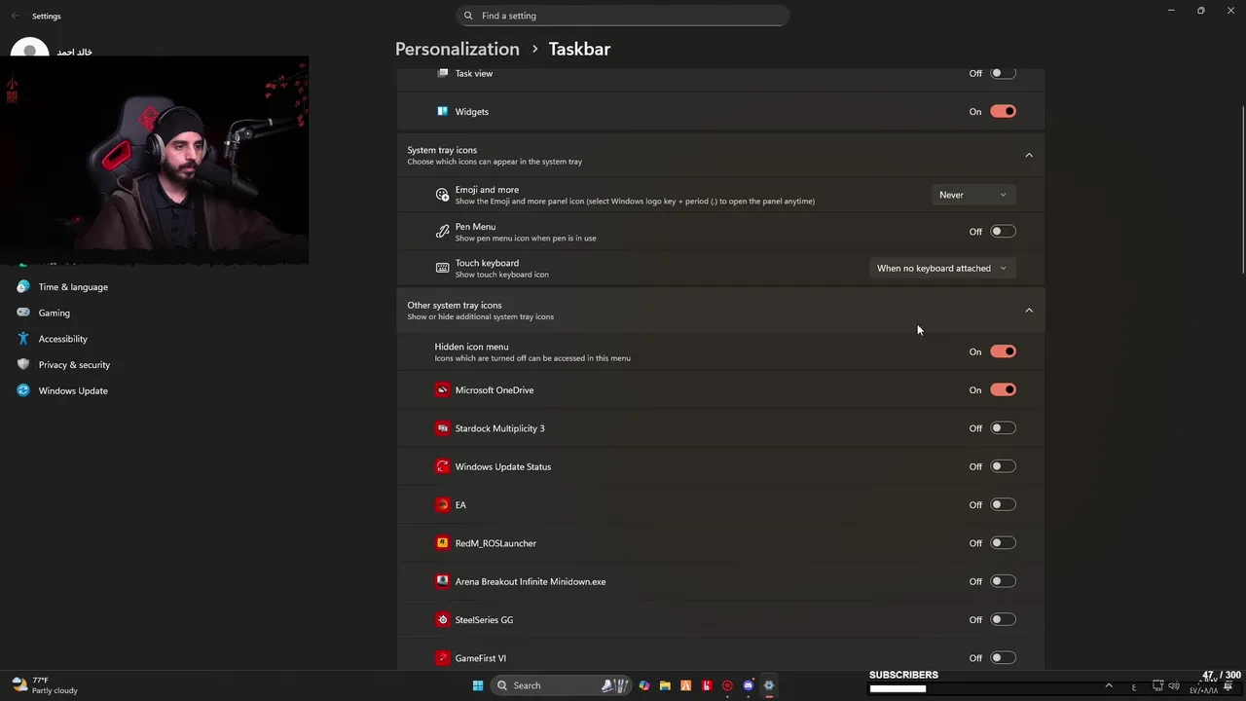
Task: Click the Touch keyboard icon
Action: (x=443, y=269)
